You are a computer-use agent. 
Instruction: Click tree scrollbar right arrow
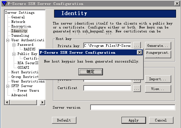[42, 102]
